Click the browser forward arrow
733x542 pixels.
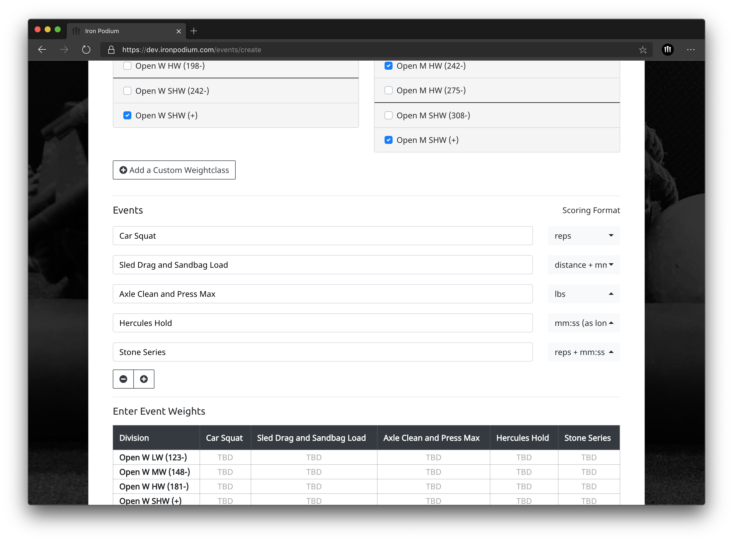point(64,50)
